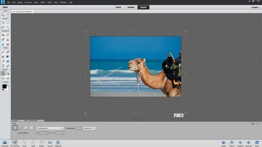Screen dimensions: 262x147
Task: Click the Redo button
Action: pos(33,143)
